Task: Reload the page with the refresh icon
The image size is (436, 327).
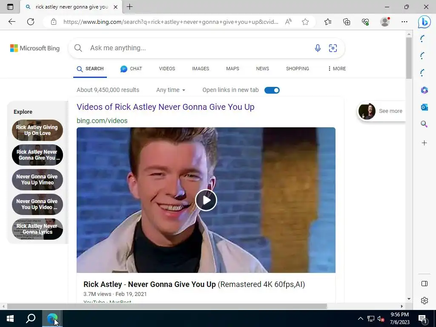Action: click(x=31, y=22)
